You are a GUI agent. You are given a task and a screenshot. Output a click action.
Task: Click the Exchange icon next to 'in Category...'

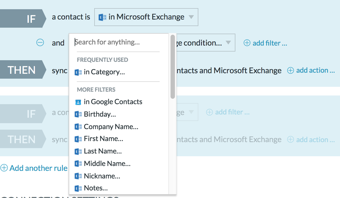pos(78,72)
